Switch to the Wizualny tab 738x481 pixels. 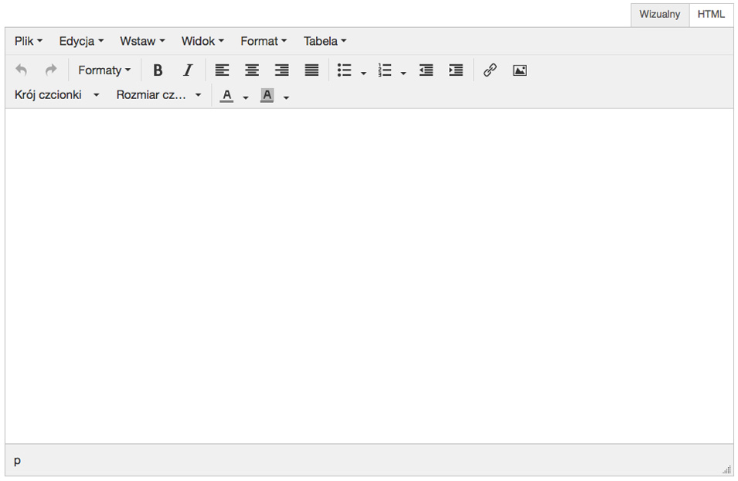coord(660,14)
